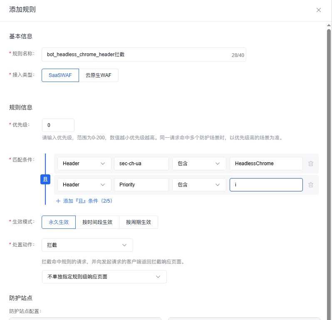Viewport: 332px width, 320px height.
Task: Choose 按时间段生效 effective mode
Action: click(97, 222)
